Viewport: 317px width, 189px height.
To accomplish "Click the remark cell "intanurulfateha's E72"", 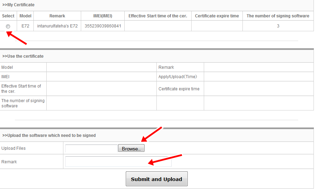I will pyautogui.click(x=57, y=26).
